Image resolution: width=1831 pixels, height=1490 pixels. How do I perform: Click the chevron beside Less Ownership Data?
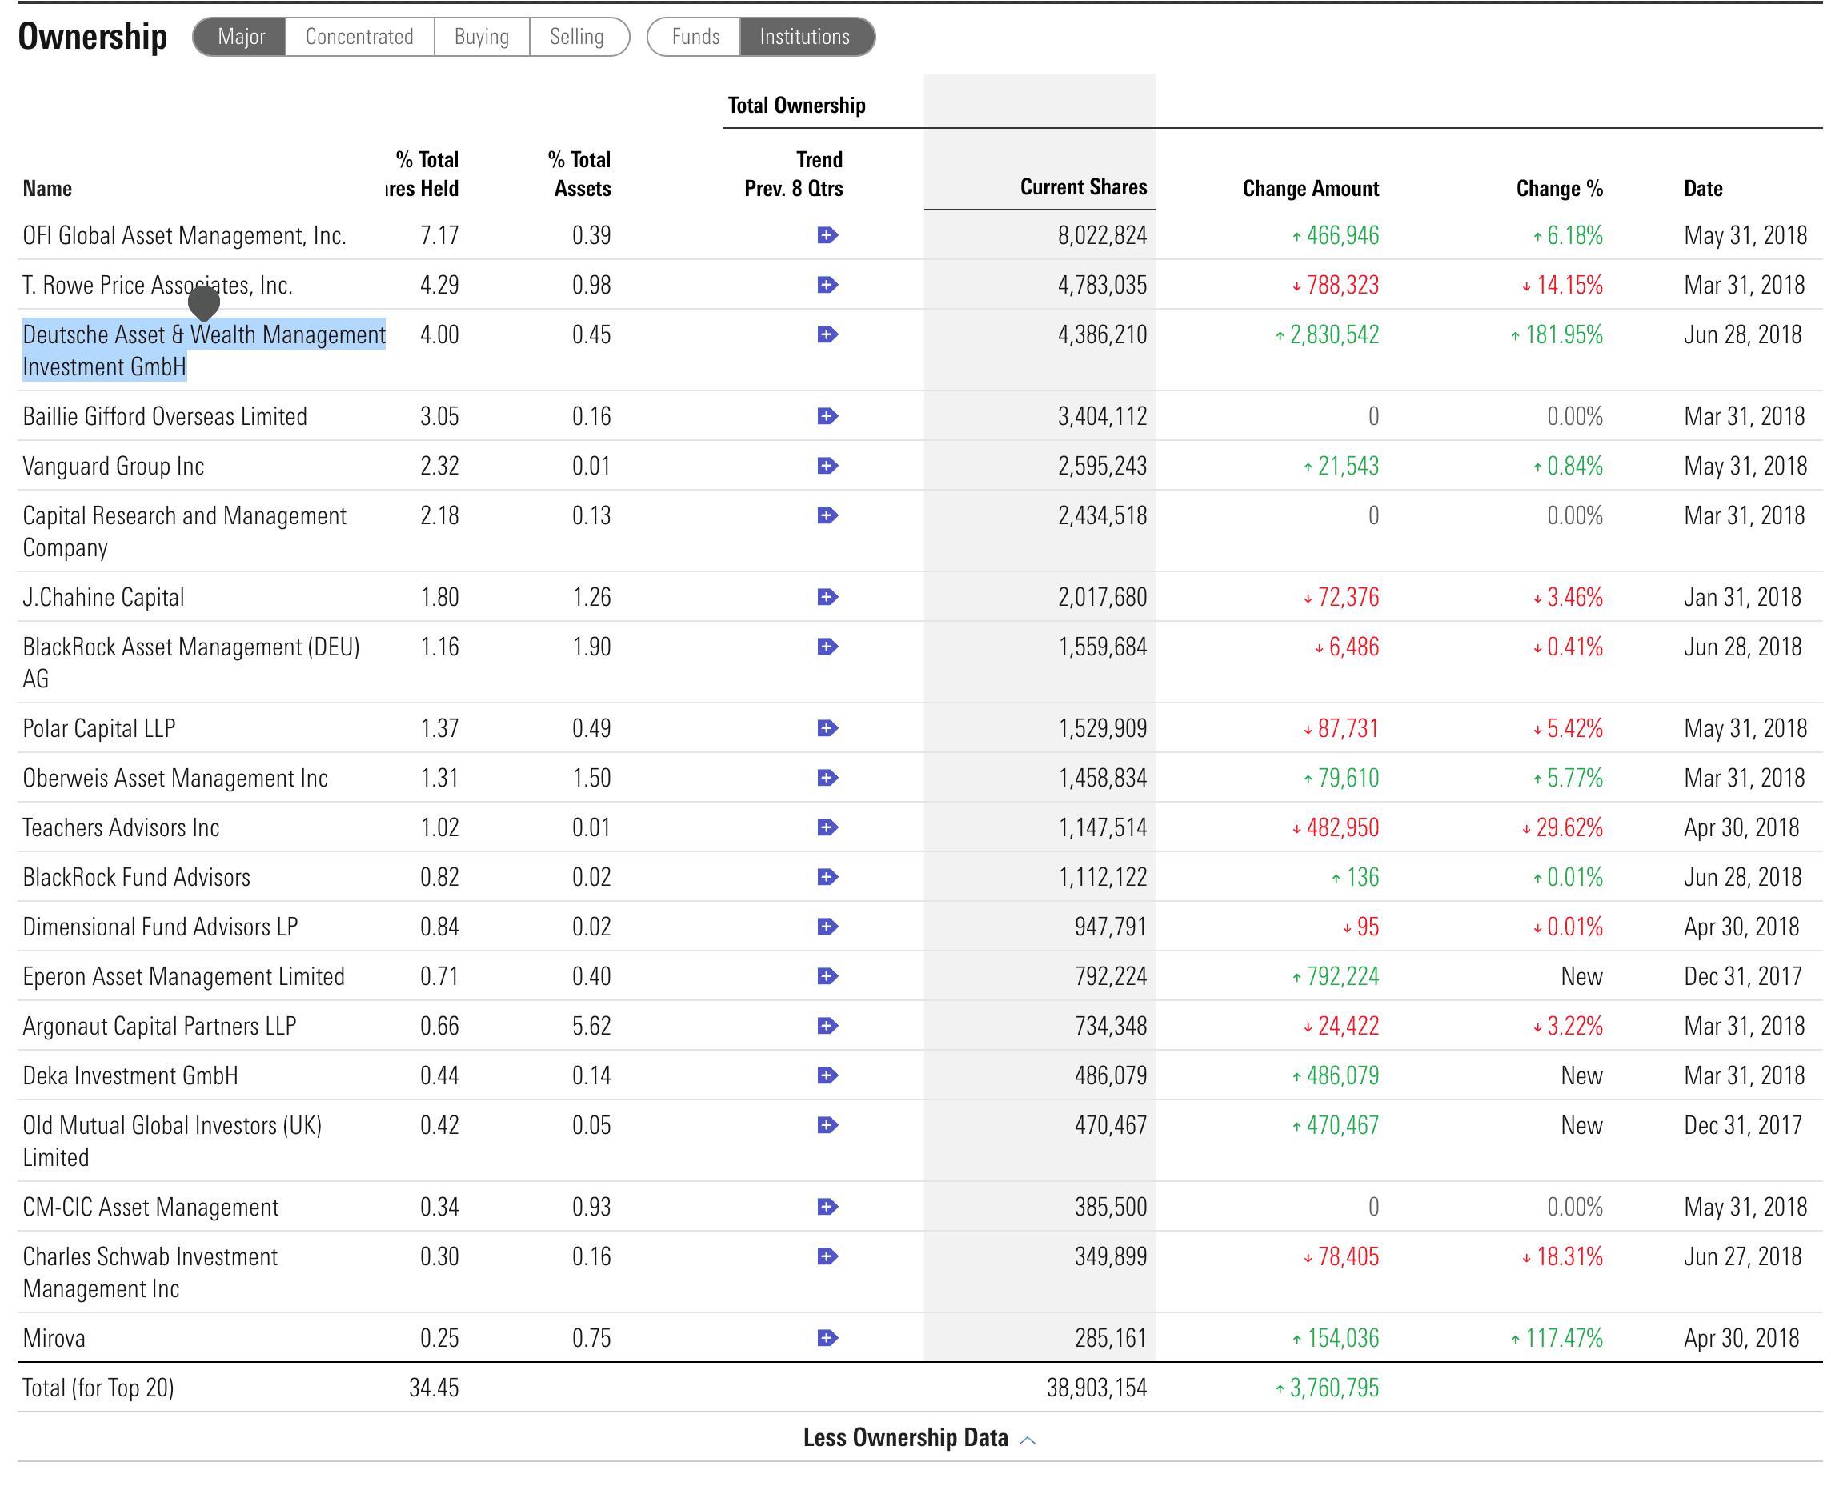pyautogui.click(x=1027, y=1440)
